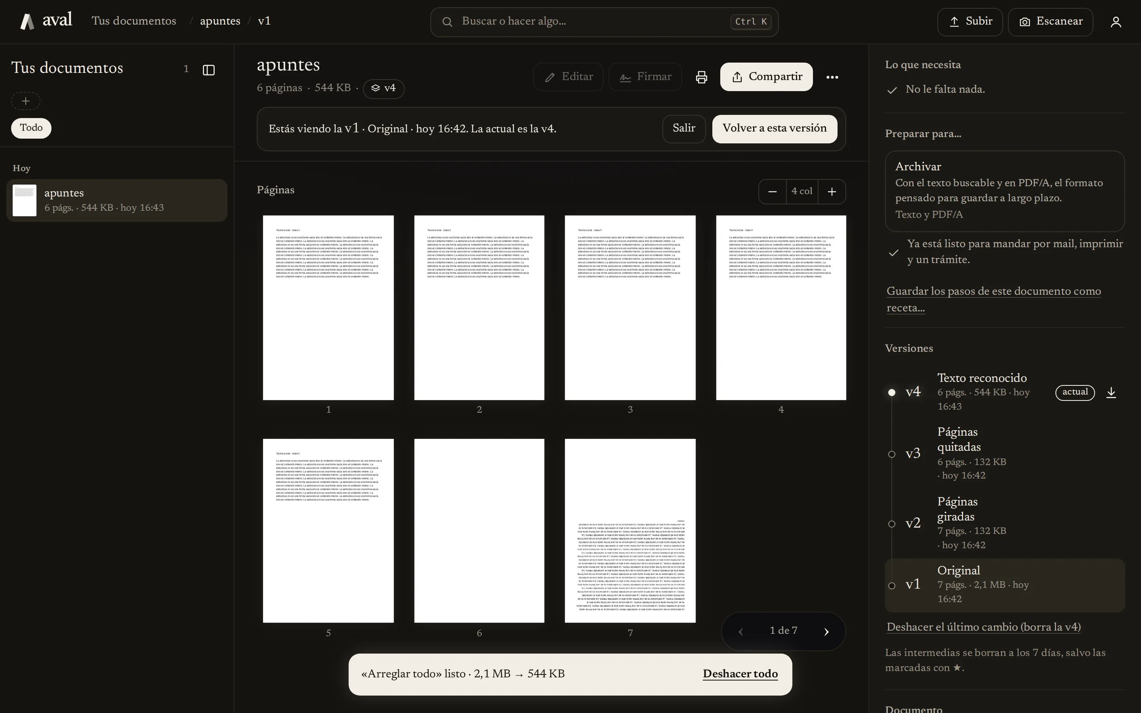This screenshot has height=713, width=1141.
Task: Go to the previous page
Action: 741,631
